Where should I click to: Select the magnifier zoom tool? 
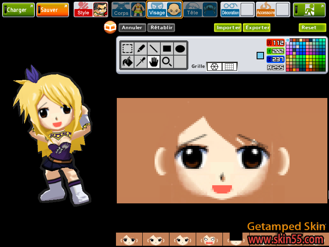167,62
